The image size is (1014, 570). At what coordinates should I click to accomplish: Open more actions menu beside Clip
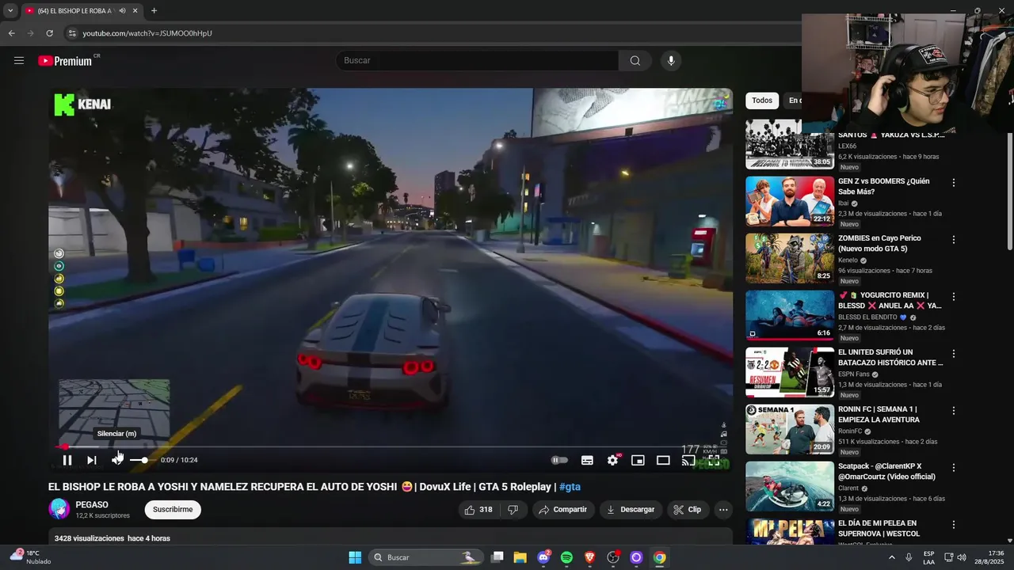coord(723,510)
